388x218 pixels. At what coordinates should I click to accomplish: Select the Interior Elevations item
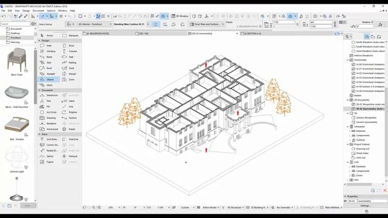coord(363,56)
